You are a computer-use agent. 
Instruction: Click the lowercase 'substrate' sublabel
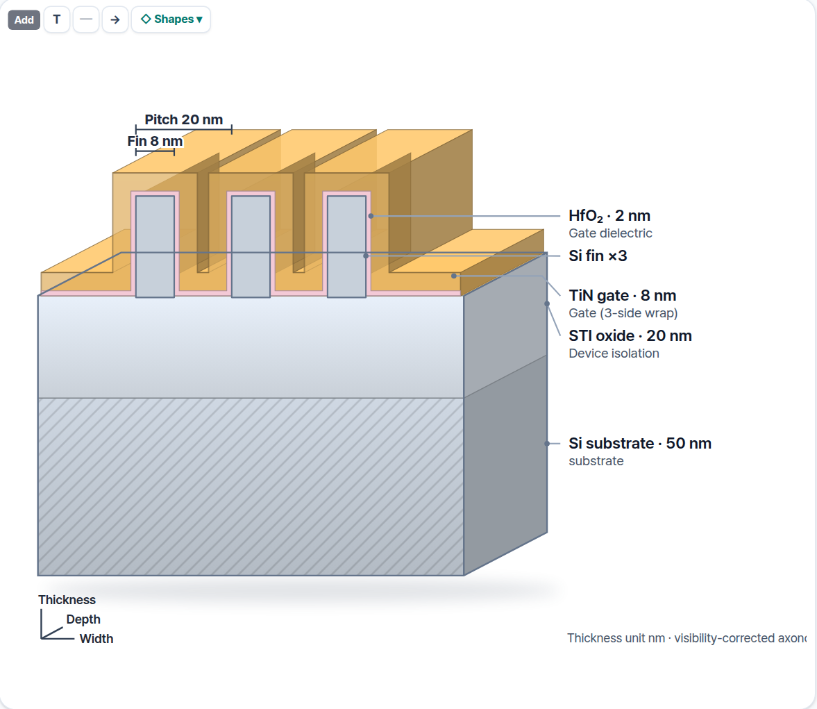[x=596, y=461]
